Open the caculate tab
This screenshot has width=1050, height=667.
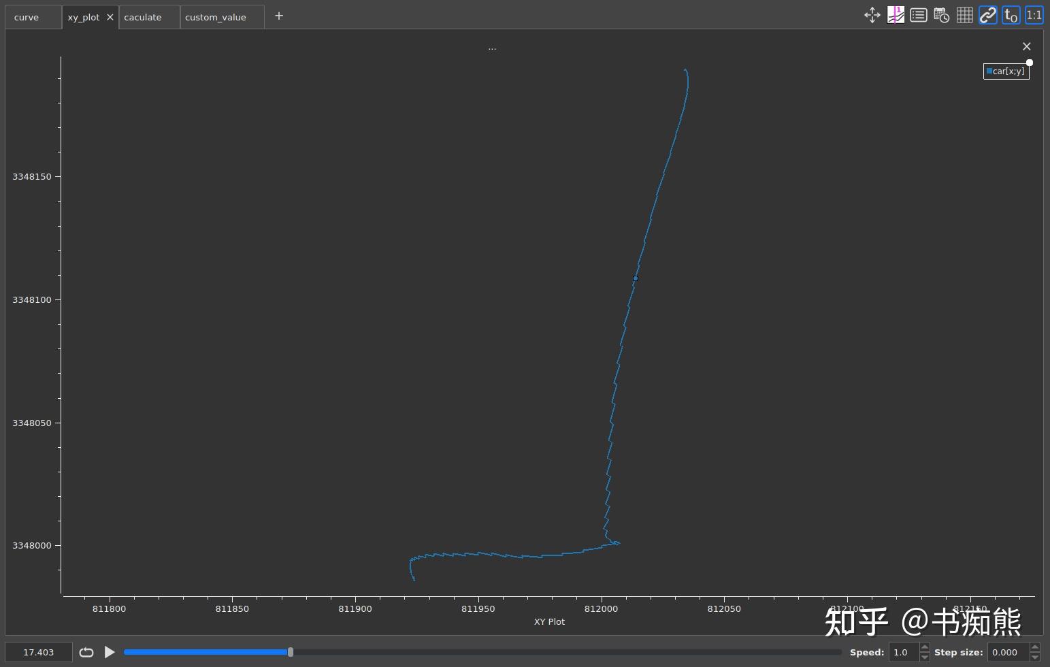coord(143,17)
